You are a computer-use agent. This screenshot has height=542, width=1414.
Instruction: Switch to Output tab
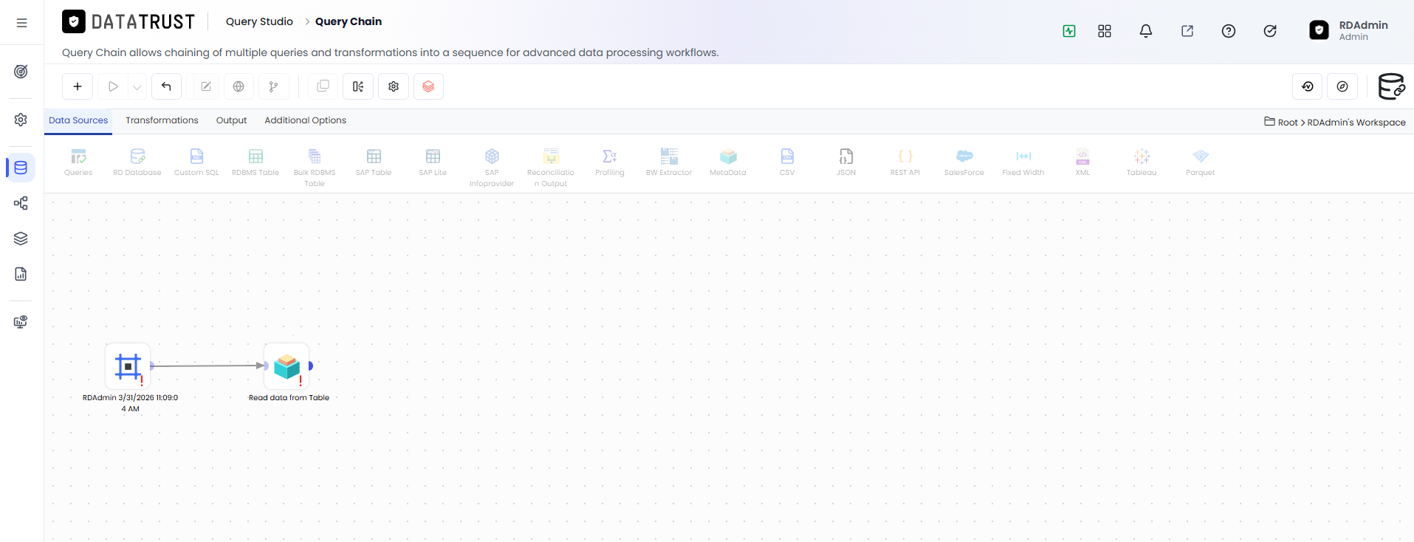tap(231, 120)
